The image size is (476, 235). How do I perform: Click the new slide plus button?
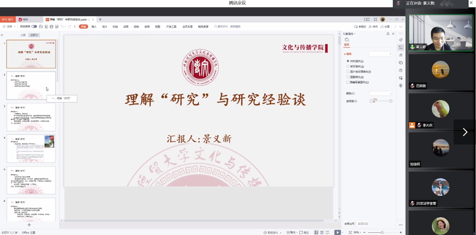29,225
